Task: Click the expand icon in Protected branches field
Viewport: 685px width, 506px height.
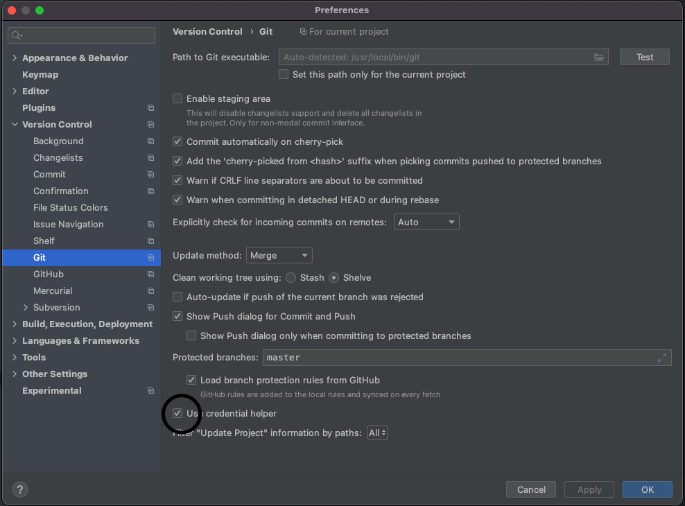Action: [662, 358]
